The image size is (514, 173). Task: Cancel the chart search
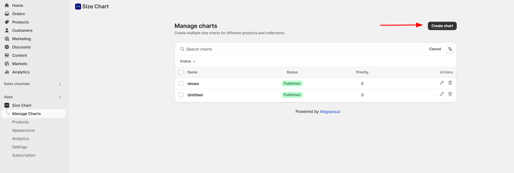pos(435,49)
